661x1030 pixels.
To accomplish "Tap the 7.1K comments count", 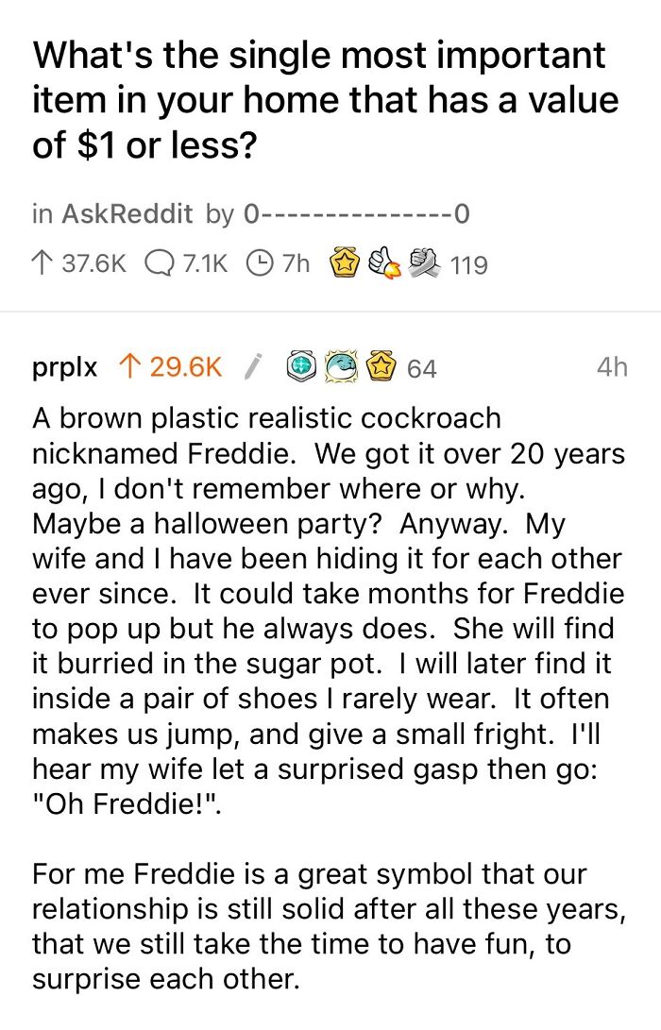I will point(205,264).
